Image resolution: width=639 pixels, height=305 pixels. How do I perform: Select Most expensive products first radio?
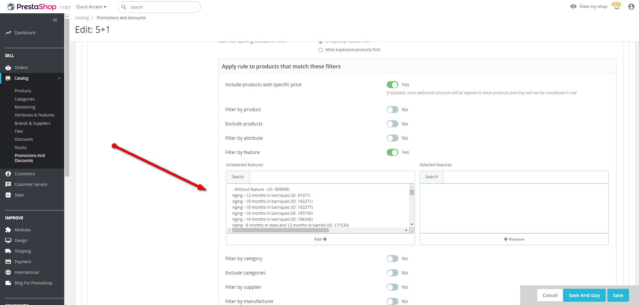pos(320,50)
